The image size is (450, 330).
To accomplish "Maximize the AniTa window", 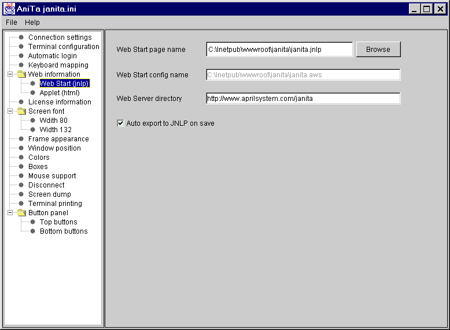I will [427, 9].
